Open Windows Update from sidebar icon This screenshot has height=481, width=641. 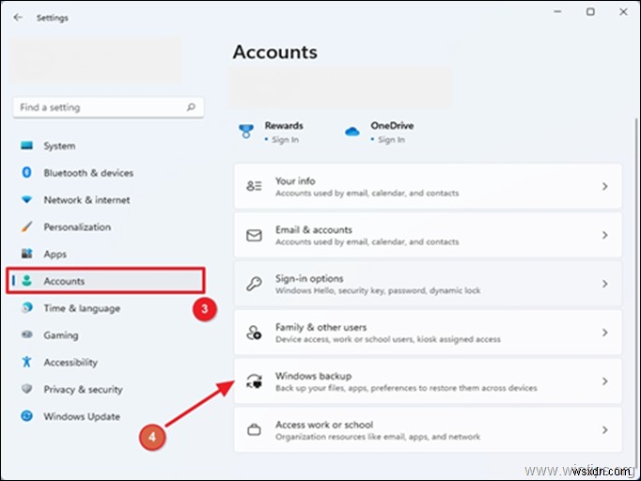[26, 416]
